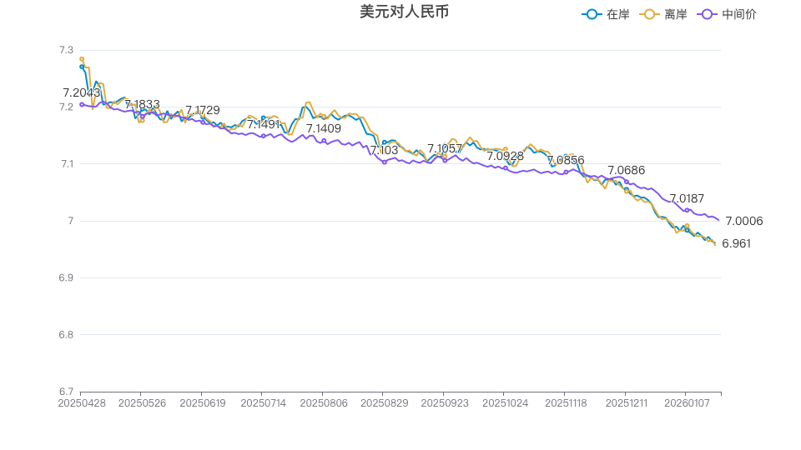Image resolution: width=801 pixels, height=450 pixels.
Task: Click the 7.1409 data point label
Action: click(324, 128)
